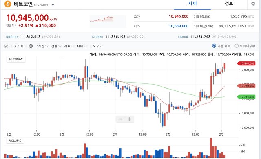Switch to the 시세 tab
This screenshot has height=159, width=261.
coord(192,4)
